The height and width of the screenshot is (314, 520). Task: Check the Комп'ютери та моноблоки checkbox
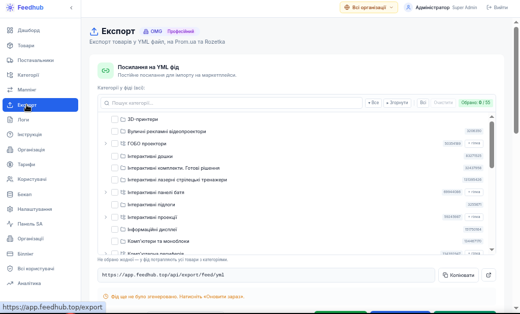tap(115, 241)
